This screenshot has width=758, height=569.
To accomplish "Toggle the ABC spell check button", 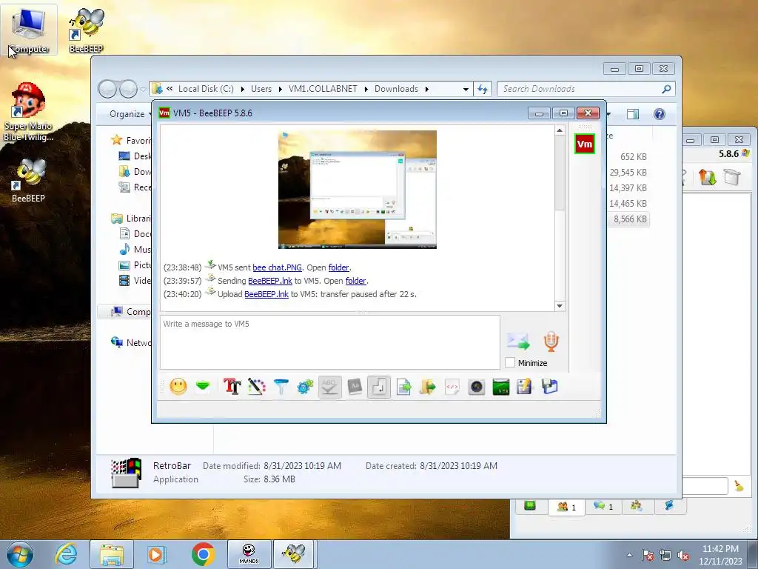I will pos(329,387).
